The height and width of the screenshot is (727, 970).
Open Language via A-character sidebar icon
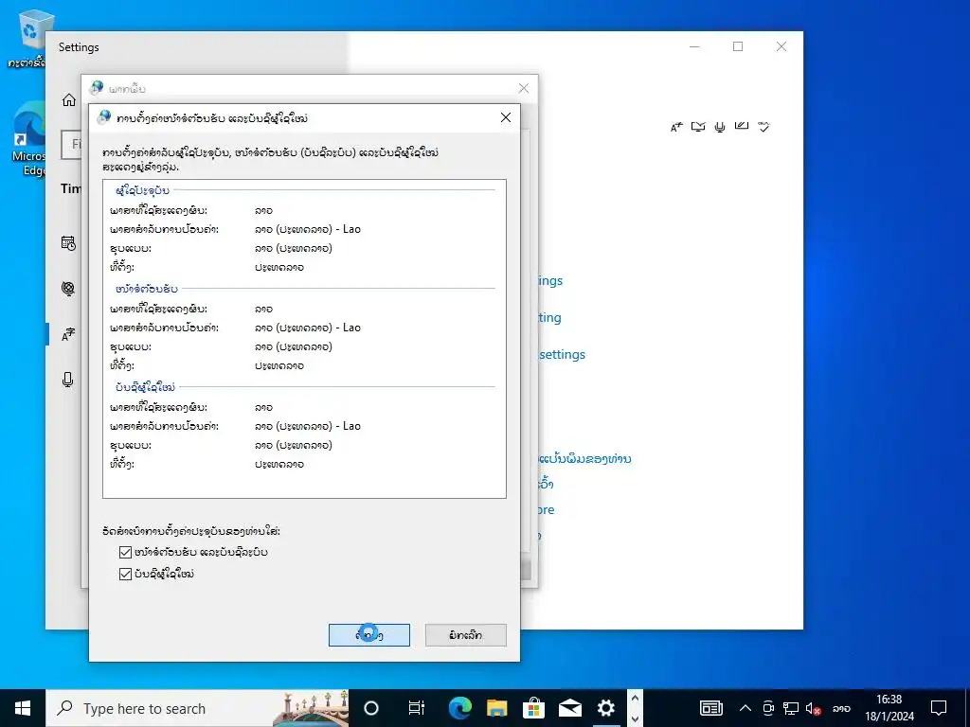tap(68, 334)
